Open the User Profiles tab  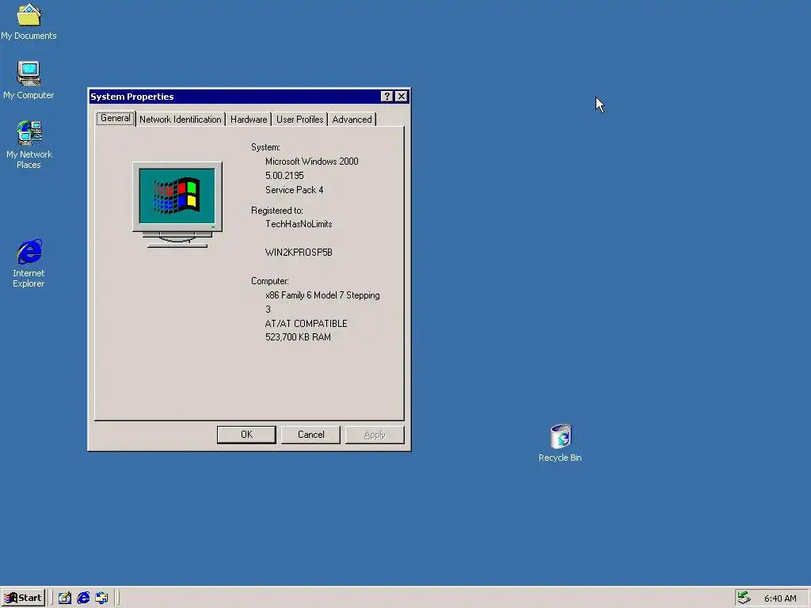300,120
